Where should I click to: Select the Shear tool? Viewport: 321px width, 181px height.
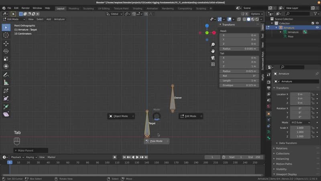click(6, 115)
